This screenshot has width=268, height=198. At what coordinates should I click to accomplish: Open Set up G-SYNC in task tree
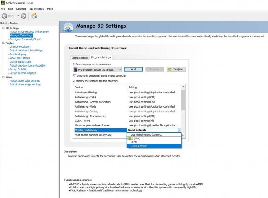click(19, 69)
